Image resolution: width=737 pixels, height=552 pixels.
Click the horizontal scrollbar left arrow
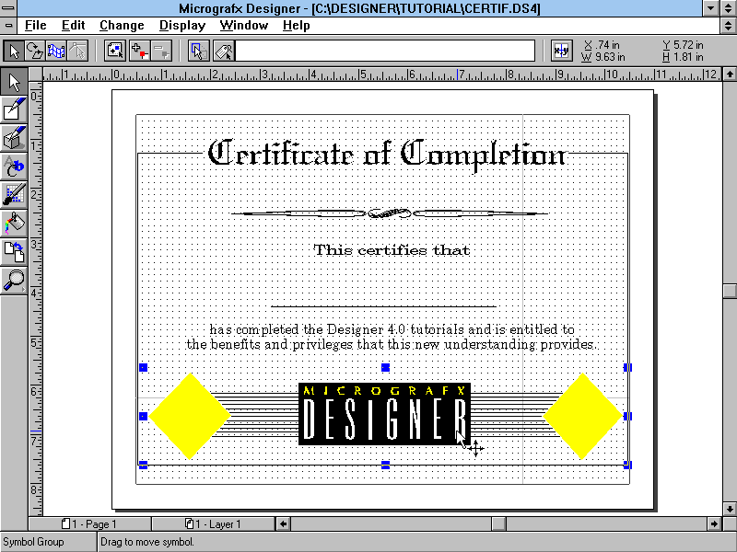click(x=283, y=523)
